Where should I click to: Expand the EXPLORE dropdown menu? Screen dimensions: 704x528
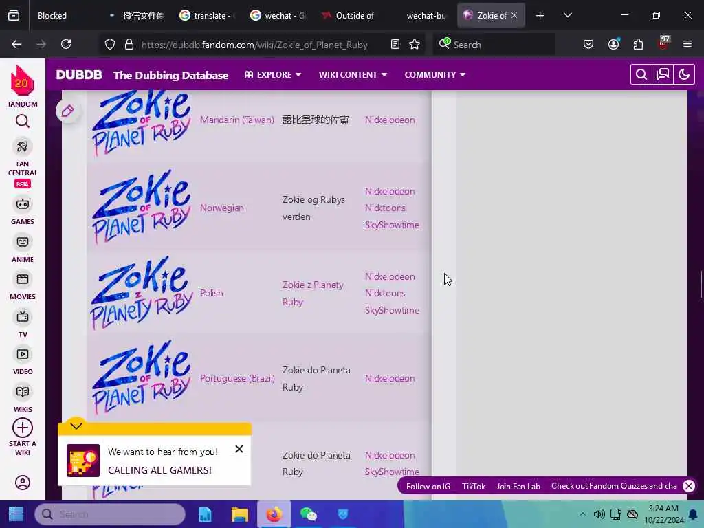pos(272,74)
